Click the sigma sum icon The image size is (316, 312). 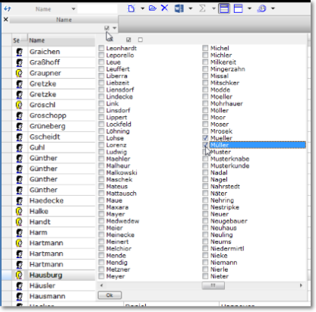point(202,8)
